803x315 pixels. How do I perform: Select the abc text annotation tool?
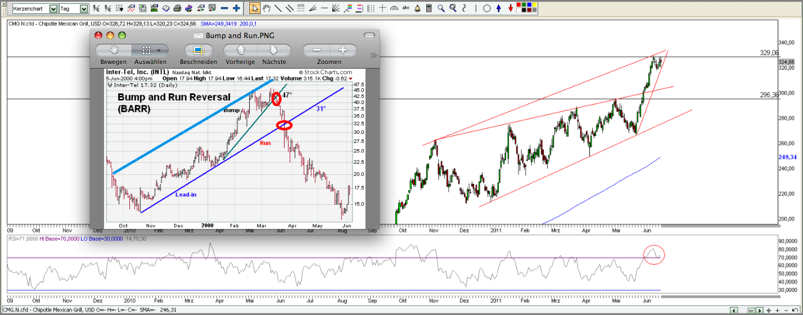tap(405, 8)
